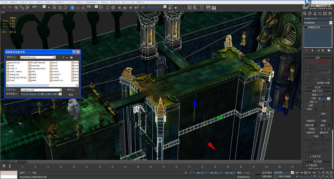Toggle the 平滑结果 checkbox

point(306,165)
